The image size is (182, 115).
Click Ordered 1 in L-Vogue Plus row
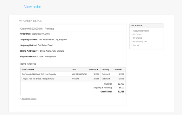pyautogui.click(x=106, y=79)
